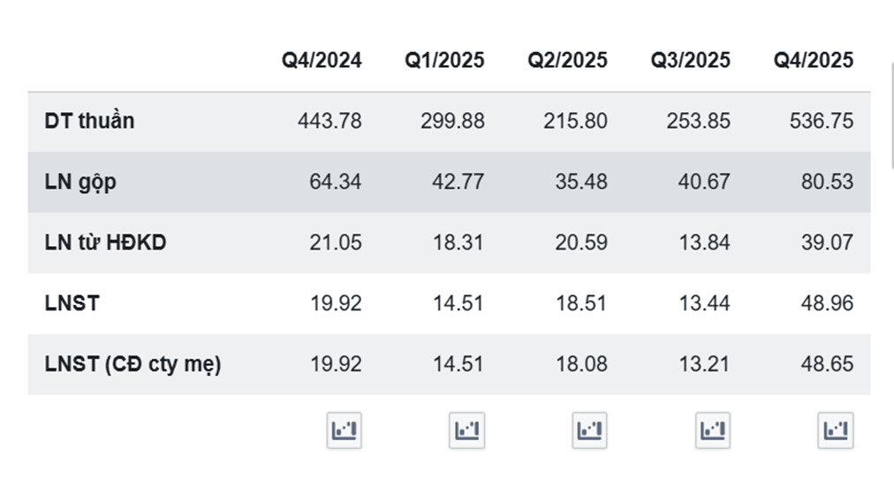Select the Q2/2025 column header
894x494 pixels.
pyautogui.click(x=568, y=60)
